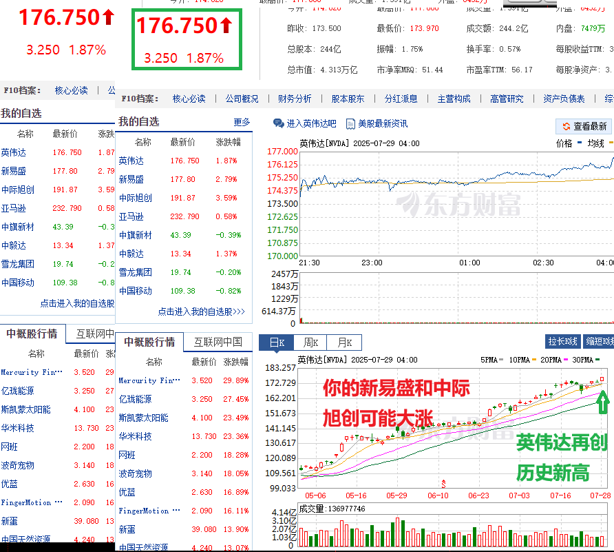Open the 进入英伟达吧 link text
614x552 pixels.
pyautogui.click(x=311, y=124)
